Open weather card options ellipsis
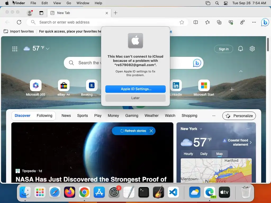 (248, 129)
